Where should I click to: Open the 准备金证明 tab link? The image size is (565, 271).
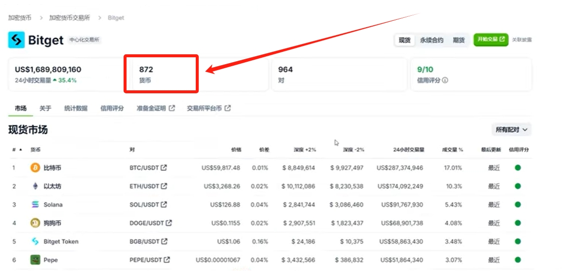pyautogui.click(x=156, y=108)
